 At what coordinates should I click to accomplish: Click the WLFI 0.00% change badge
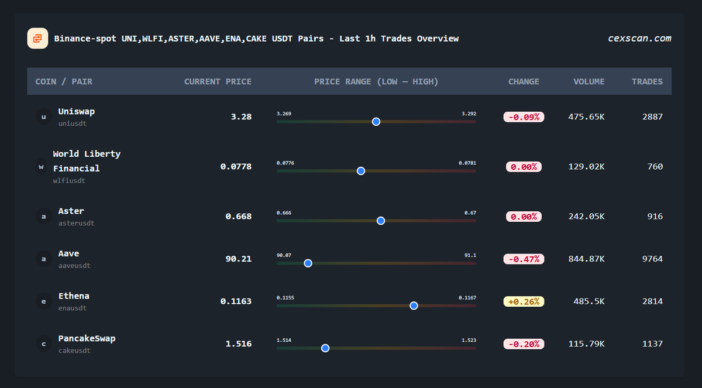click(x=523, y=166)
